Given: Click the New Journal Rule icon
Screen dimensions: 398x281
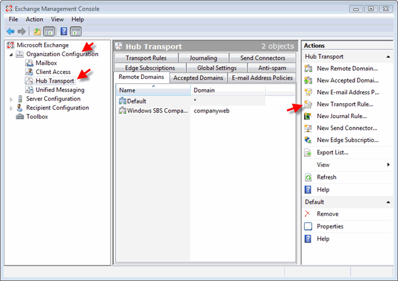Looking at the screenshot, I should 308,116.
